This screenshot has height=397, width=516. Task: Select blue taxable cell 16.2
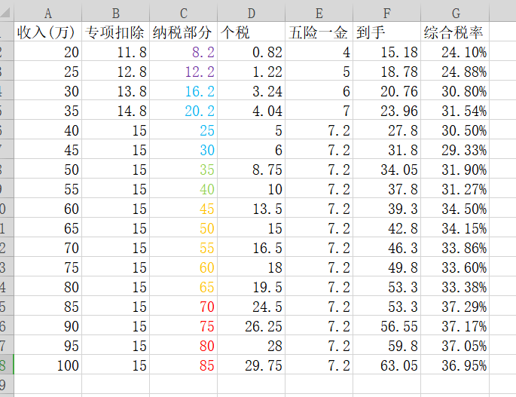coord(183,90)
